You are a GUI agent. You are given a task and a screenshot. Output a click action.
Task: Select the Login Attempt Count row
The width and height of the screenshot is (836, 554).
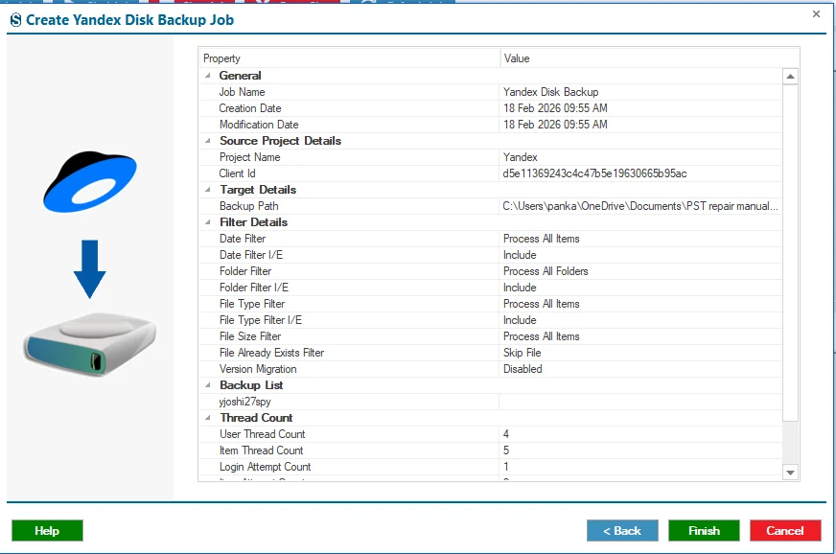(x=491, y=467)
